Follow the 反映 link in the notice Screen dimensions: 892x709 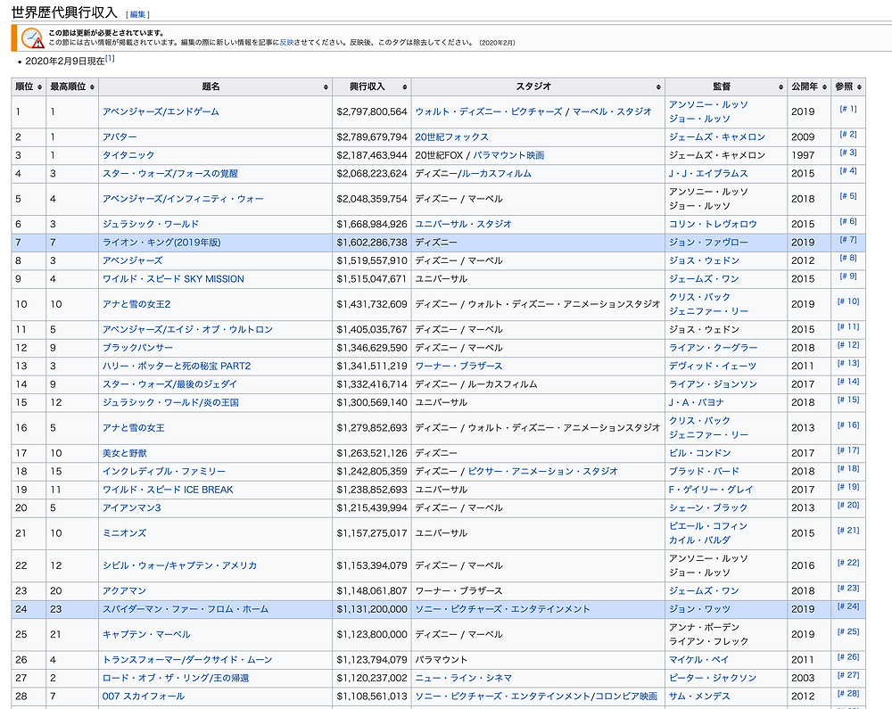pos(286,43)
